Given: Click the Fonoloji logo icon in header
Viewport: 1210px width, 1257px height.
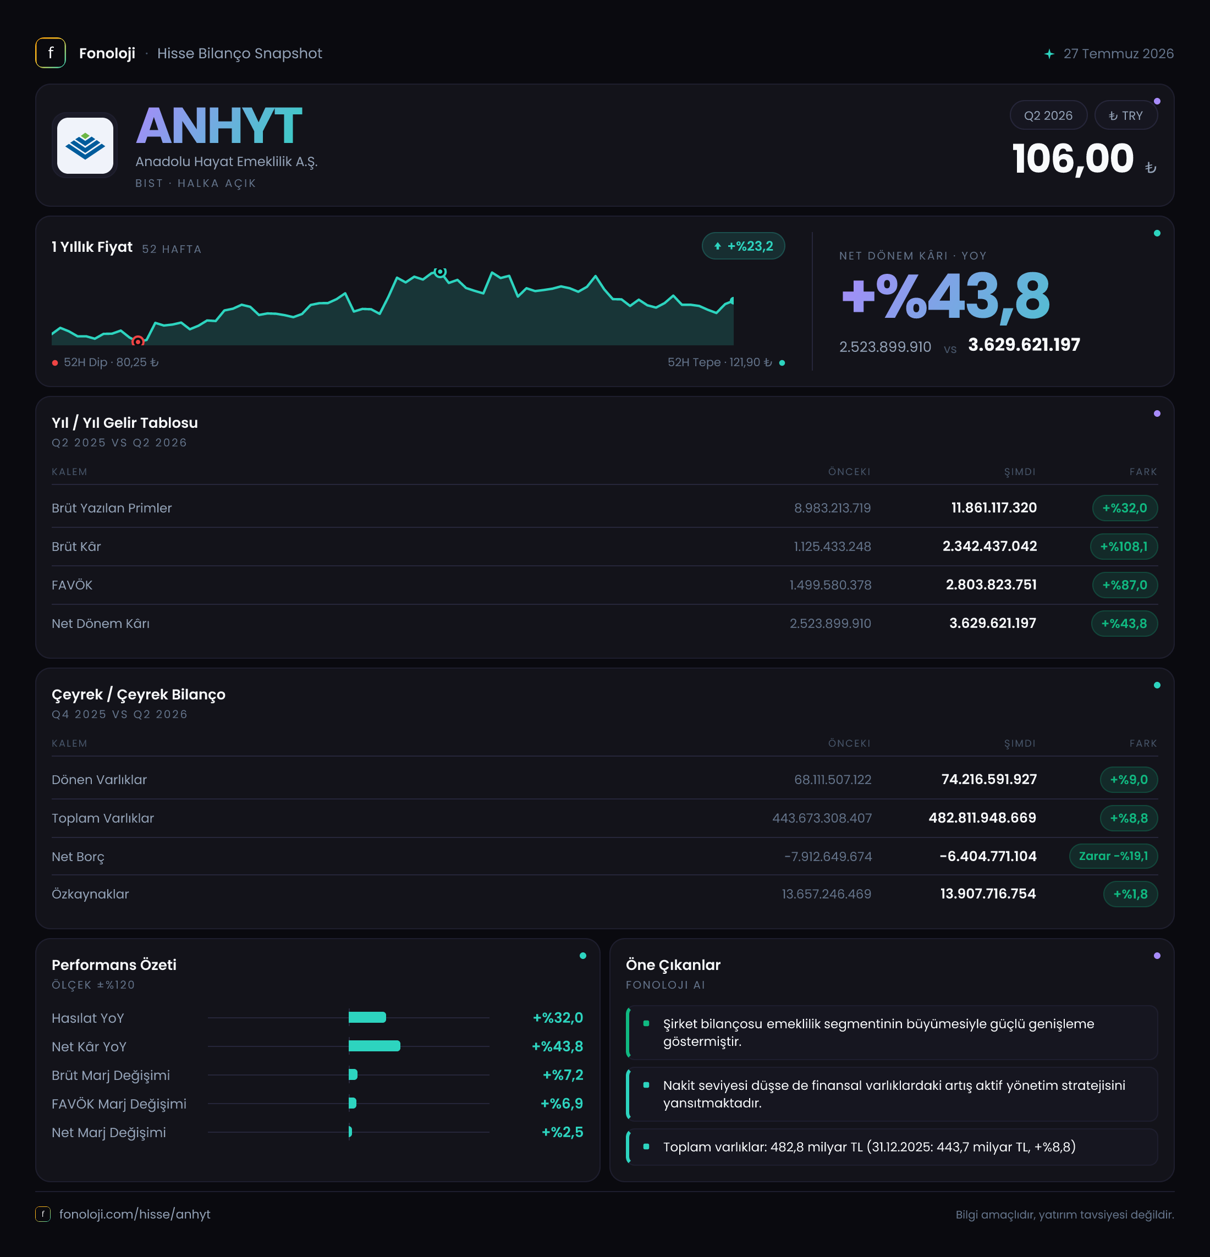Looking at the screenshot, I should coord(51,53).
